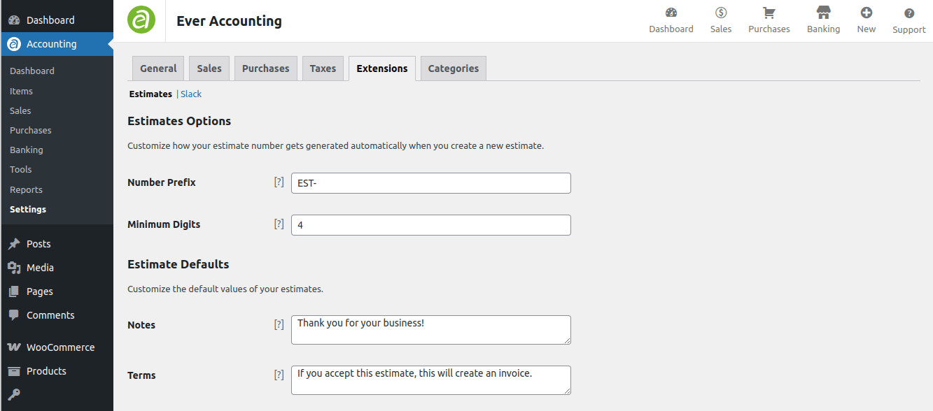
Task: Click the Notes field label
Action: point(141,325)
